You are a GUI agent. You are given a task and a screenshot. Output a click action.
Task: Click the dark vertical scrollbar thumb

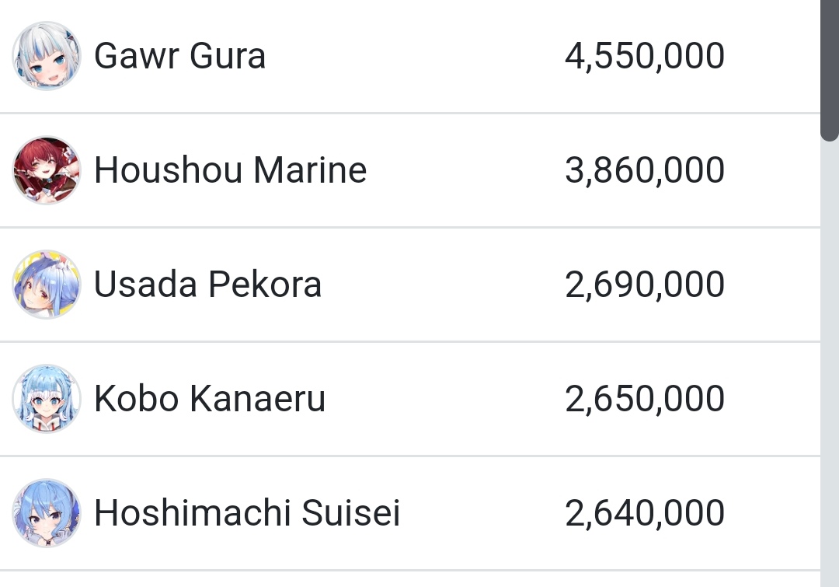[x=830, y=70]
